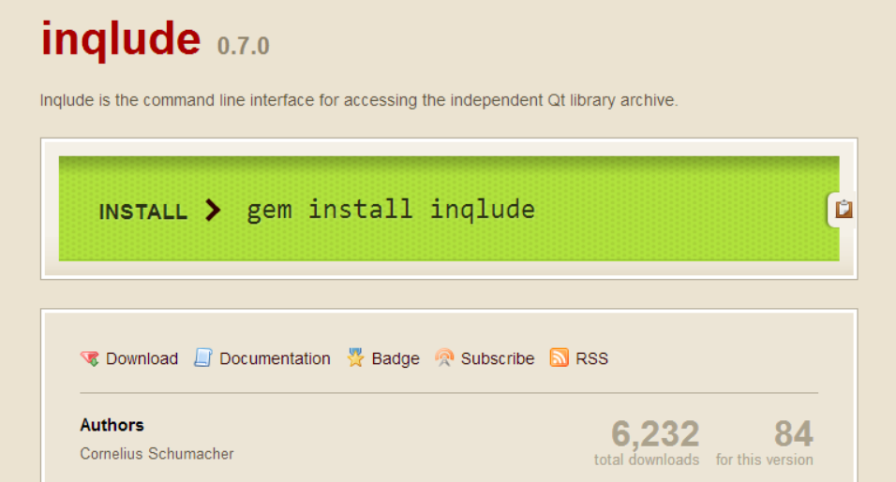Select the Badge link text
This screenshot has height=482, width=896.
click(396, 358)
